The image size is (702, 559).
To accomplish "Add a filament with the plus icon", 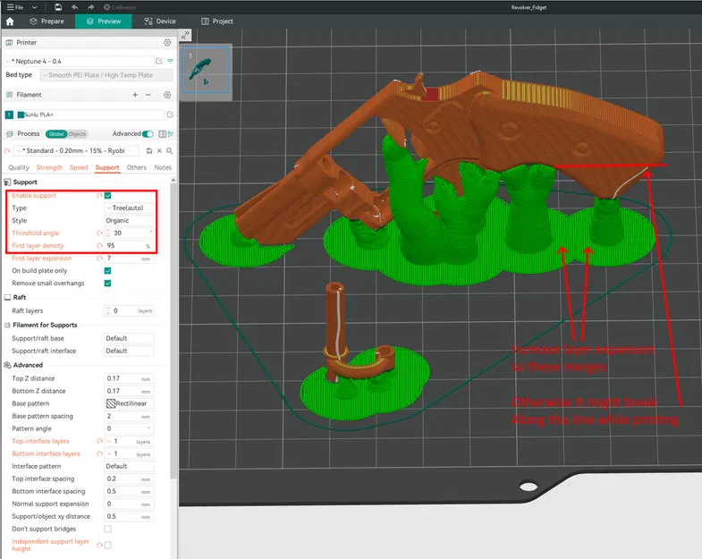I will point(135,94).
